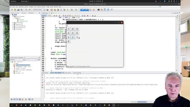The width and height of the screenshot is (190, 107).
Task: Click calculator button 4
Action: (x=69, y=33)
